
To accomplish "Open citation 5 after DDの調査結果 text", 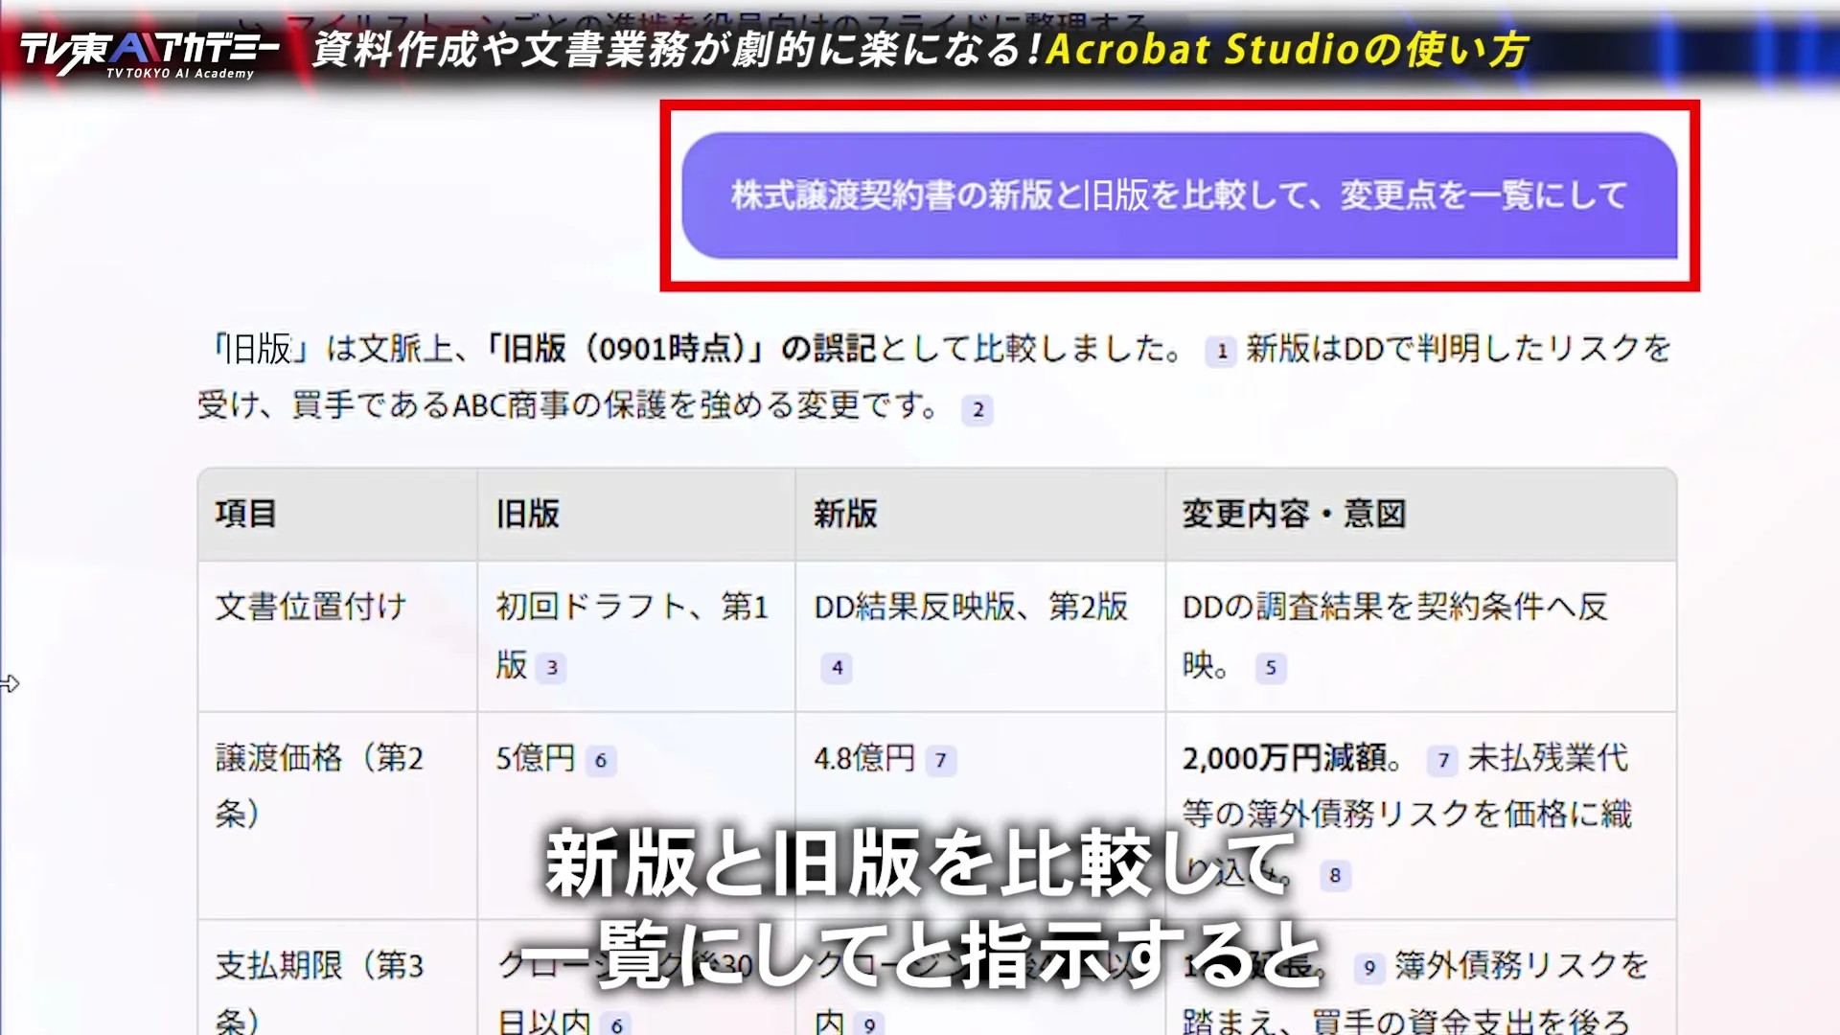I will 1271,668.
